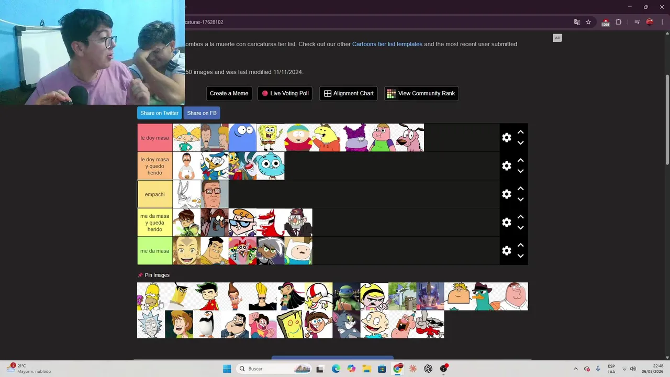
Task: Pick Peter Griffin from image pool
Action: 513,296
